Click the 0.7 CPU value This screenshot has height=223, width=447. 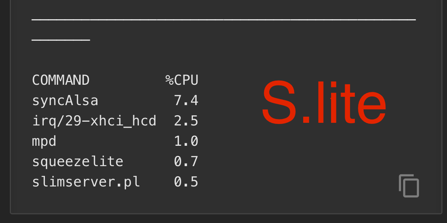(186, 162)
